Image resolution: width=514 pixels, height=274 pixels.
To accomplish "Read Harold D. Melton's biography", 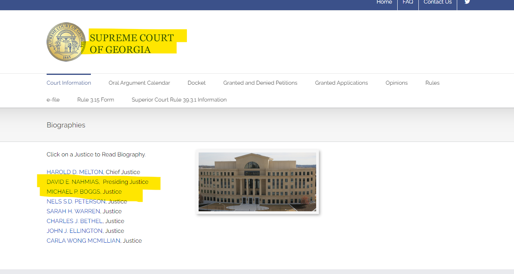I will point(75,172).
